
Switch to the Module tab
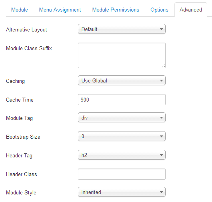20,10
